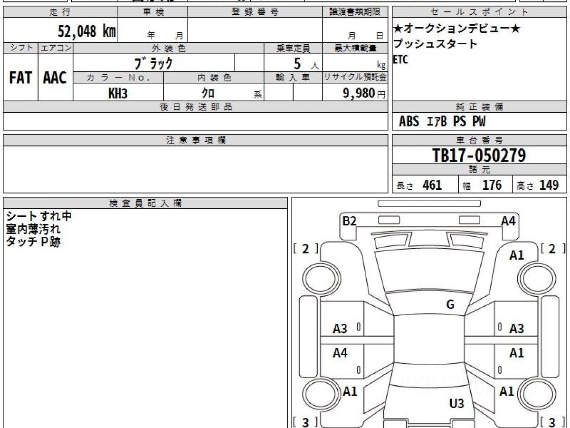
Task: Select the 車台番号 header
Action: click(x=480, y=140)
